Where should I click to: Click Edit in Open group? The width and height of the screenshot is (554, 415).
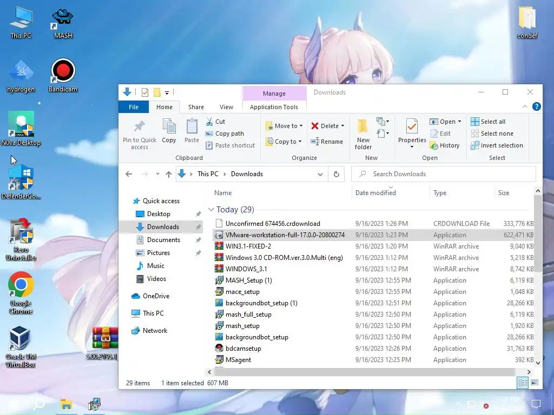[x=440, y=134]
